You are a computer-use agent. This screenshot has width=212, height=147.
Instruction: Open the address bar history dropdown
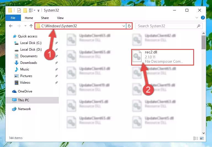pyautogui.click(x=124, y=26)
